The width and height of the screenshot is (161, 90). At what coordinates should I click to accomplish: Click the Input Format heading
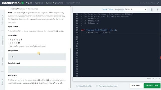(x=13, y=27)
